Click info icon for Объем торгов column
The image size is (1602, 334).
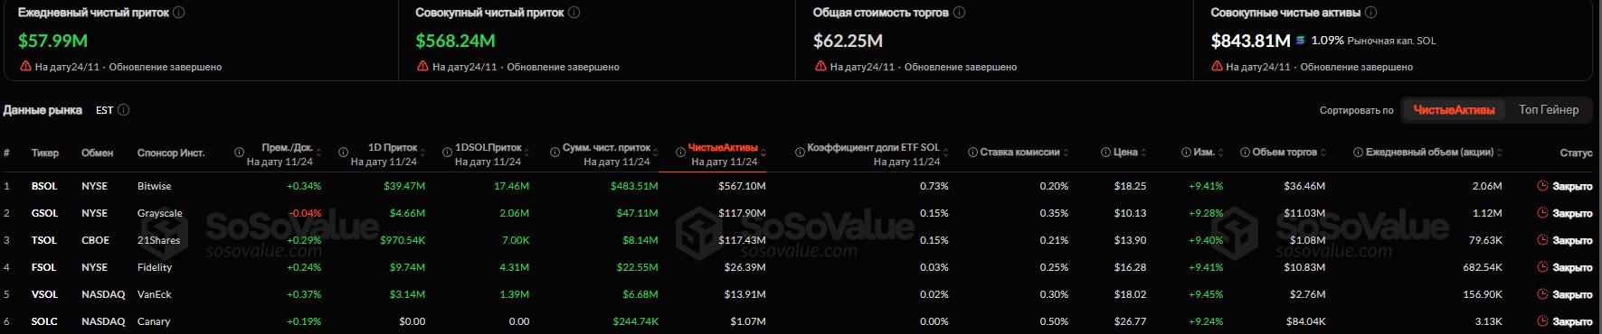click(x=1245, y=152)
